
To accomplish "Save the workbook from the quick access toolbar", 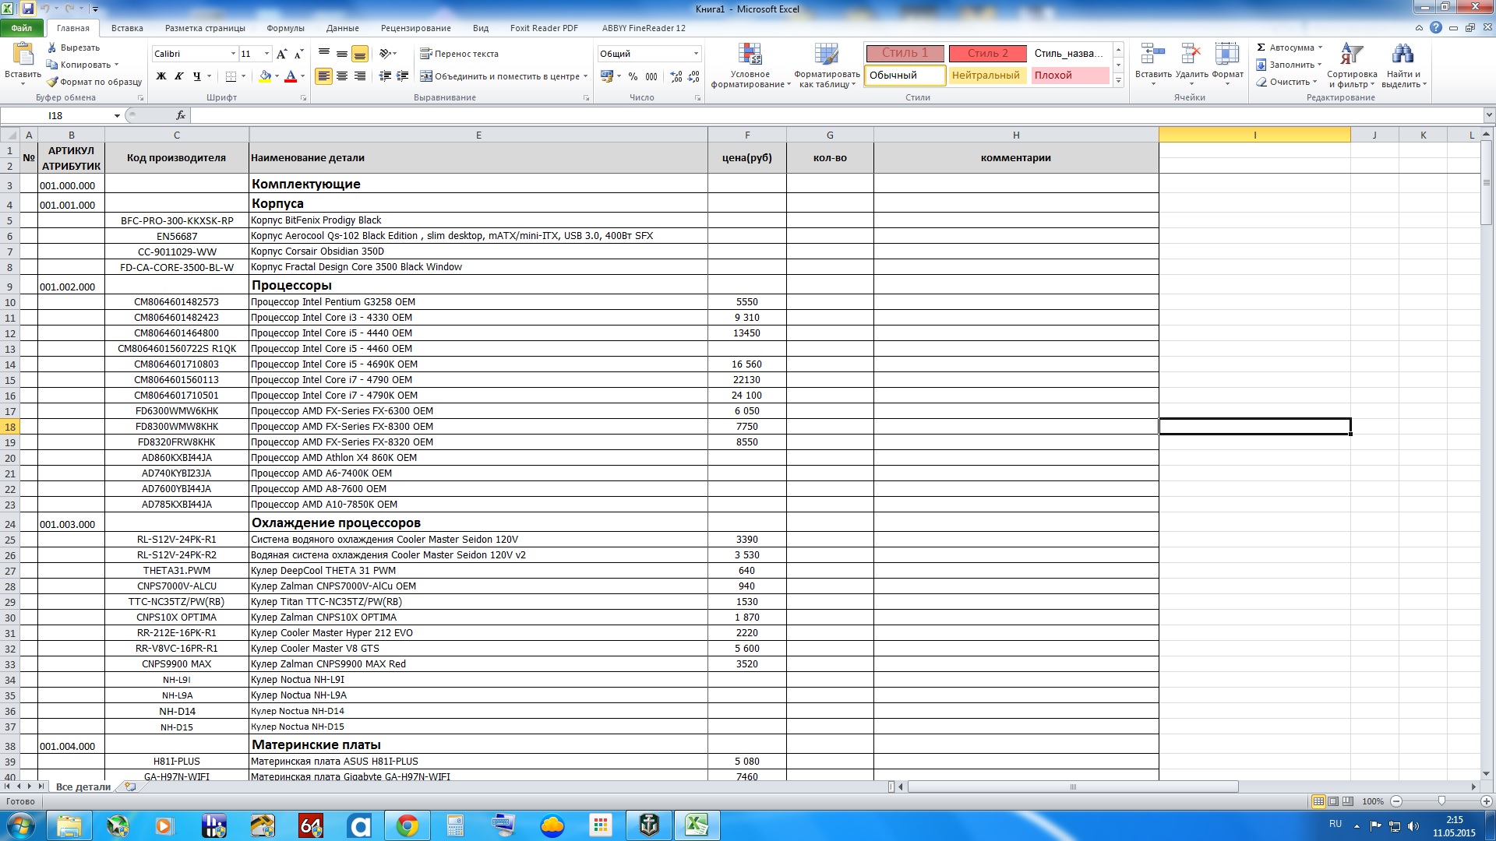I will tap(28, 9).
